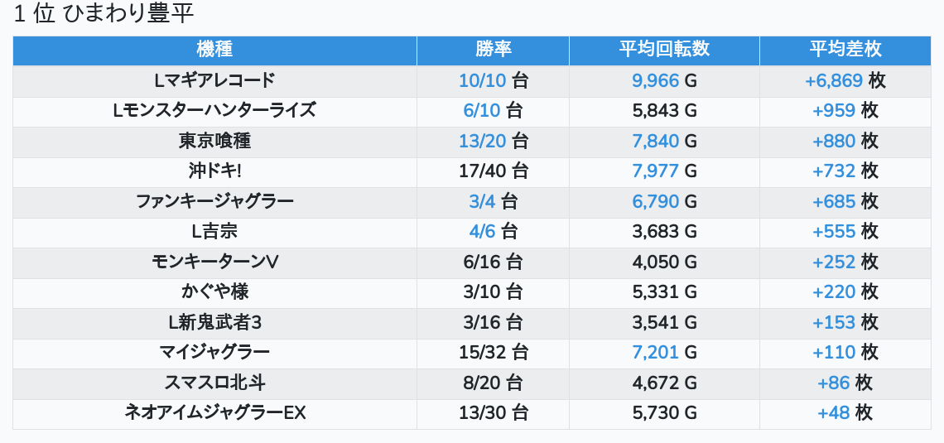
Task: Click the 平均回転数 column header
Action: tap(664, 50)
